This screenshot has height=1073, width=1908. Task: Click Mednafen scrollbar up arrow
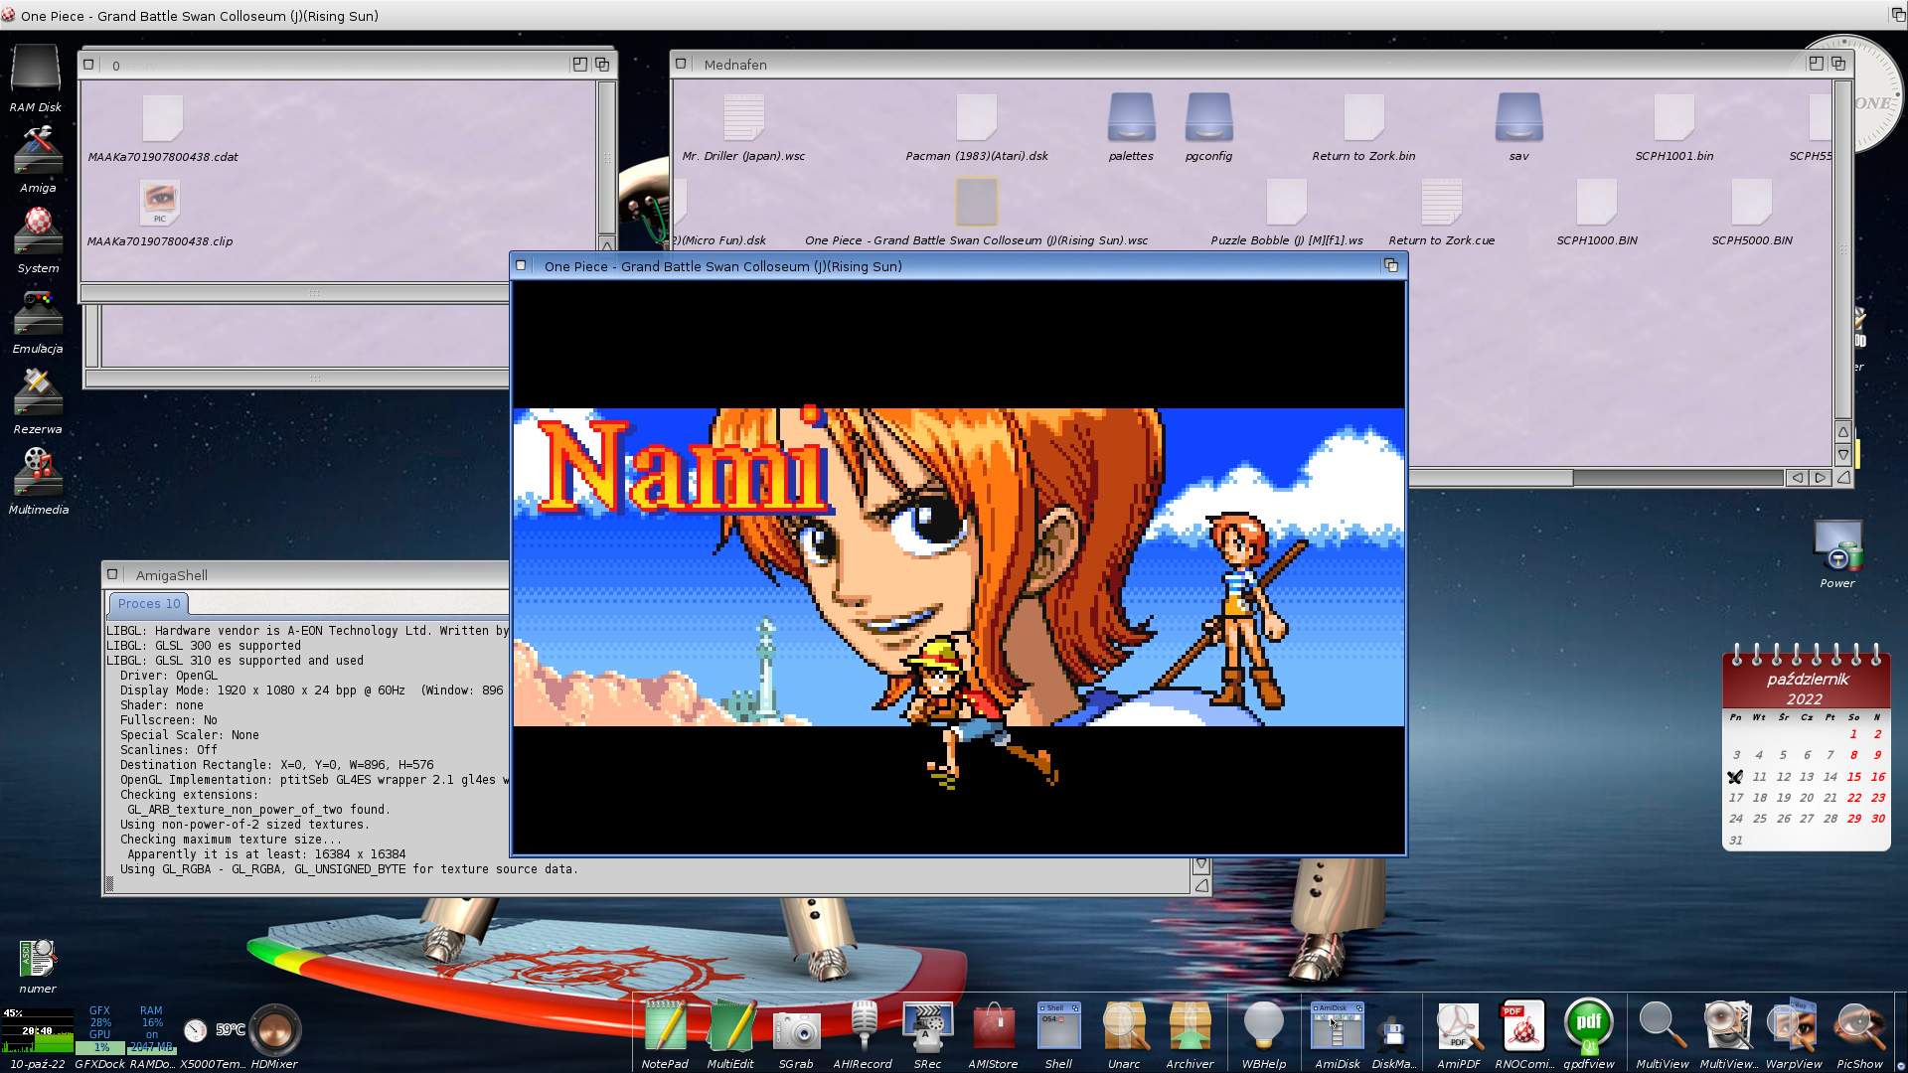(x=1842, y=432)
